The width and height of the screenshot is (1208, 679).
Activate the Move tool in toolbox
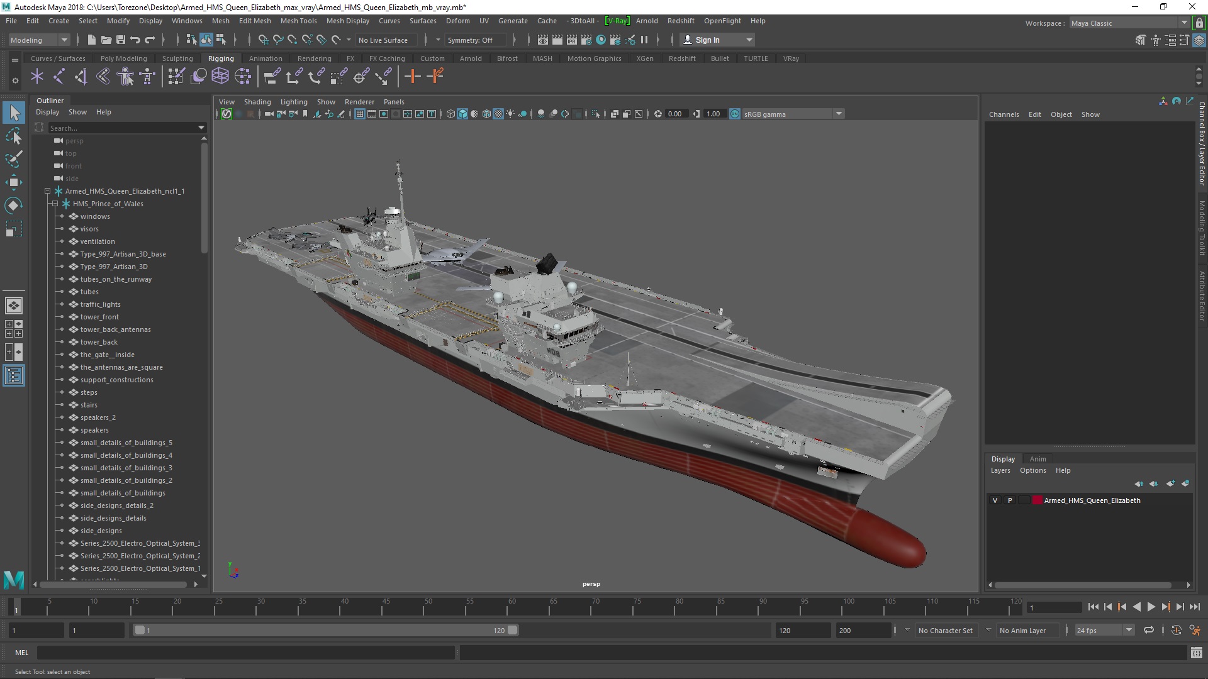pyautogui.click(x=14, y=182)
